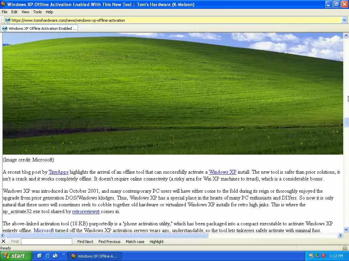Open the Microsoft link in the last paragraph

pyautogui.click(x=44, y=230)
